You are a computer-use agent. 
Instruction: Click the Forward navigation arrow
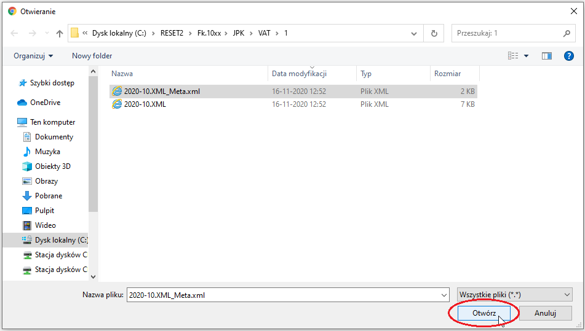pos(33,33)
